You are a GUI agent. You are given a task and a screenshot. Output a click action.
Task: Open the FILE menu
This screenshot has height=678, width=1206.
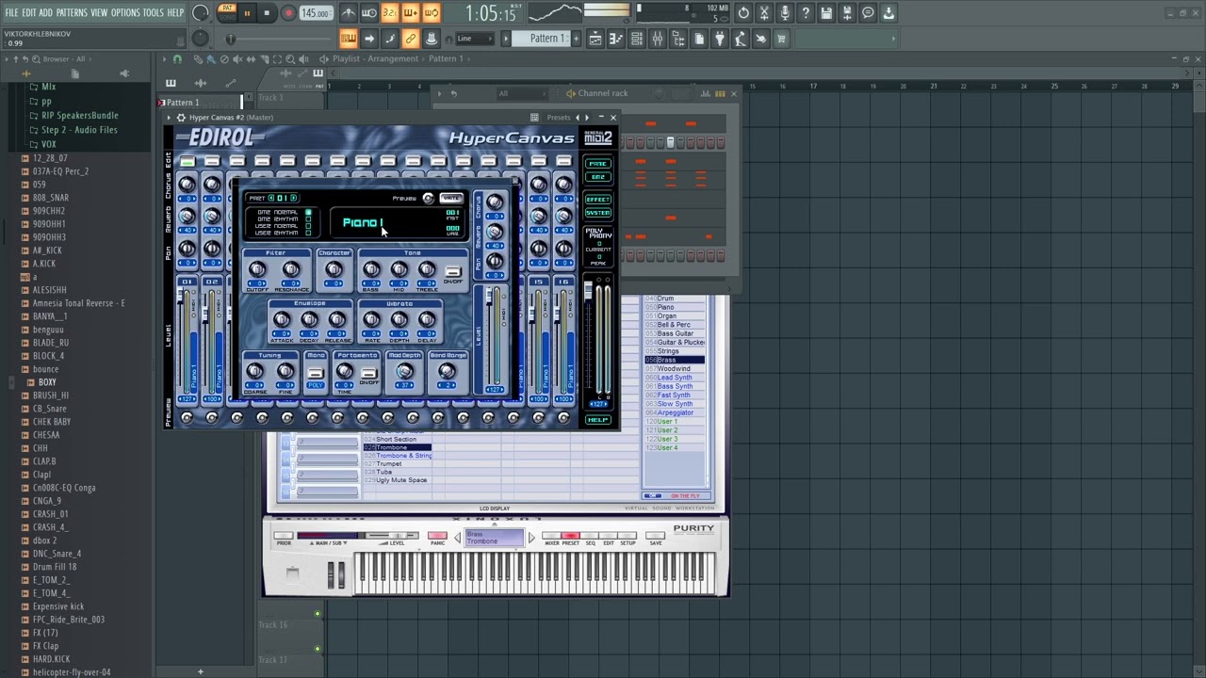pos(11,12)
